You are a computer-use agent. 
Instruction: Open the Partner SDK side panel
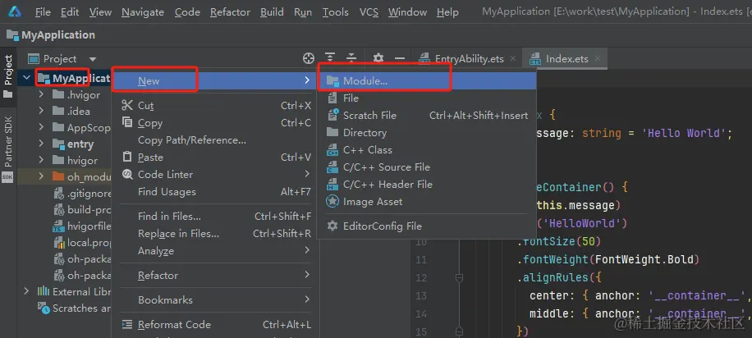8,149
